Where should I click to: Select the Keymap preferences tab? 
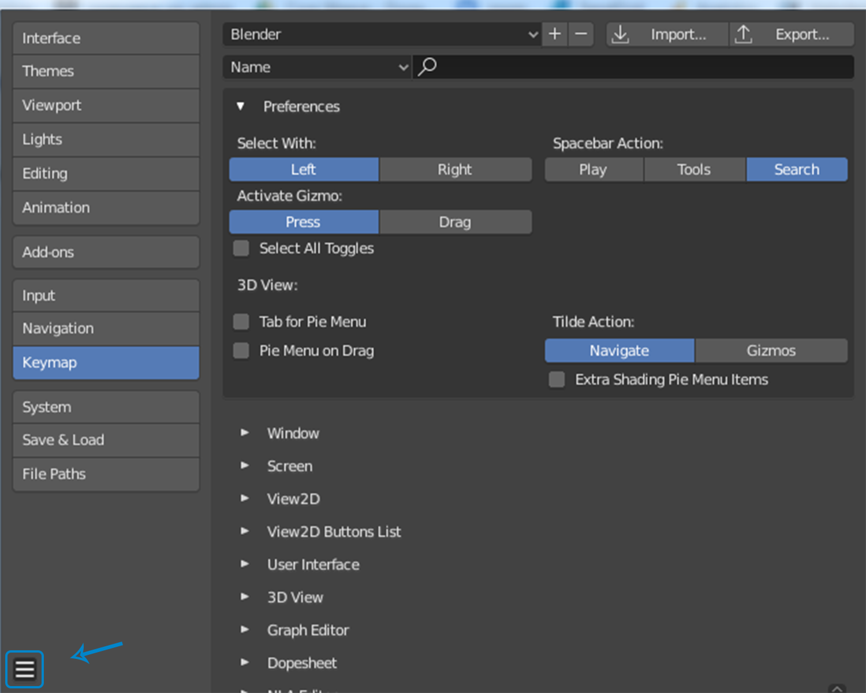point(106,363)
